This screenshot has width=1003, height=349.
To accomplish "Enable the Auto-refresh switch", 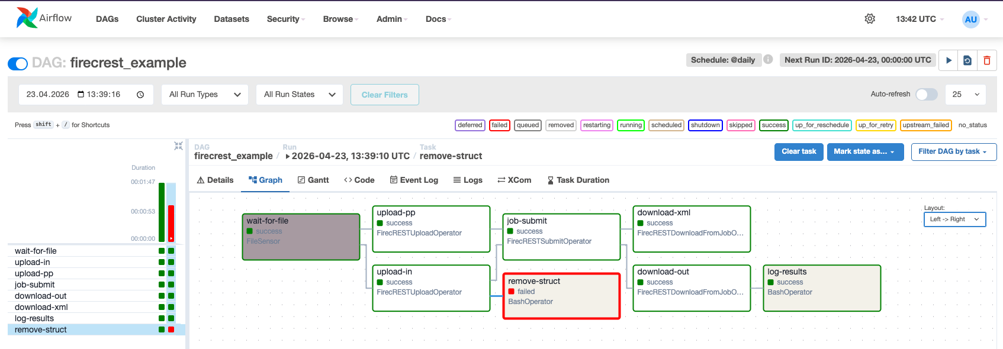I will point(927,94).
